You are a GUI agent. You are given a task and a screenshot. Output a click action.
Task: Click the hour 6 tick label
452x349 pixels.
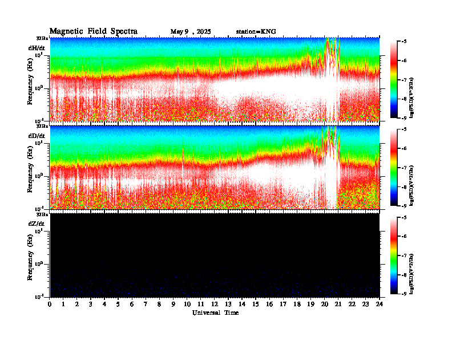pos(132,304)
